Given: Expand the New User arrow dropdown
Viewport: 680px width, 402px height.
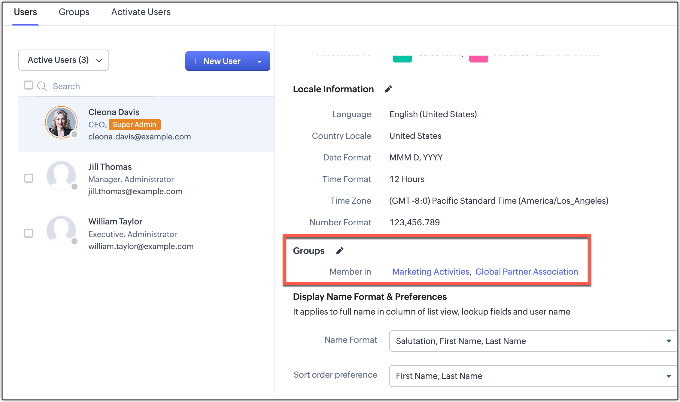Looking at the screenshot, I should coord(260,61).
